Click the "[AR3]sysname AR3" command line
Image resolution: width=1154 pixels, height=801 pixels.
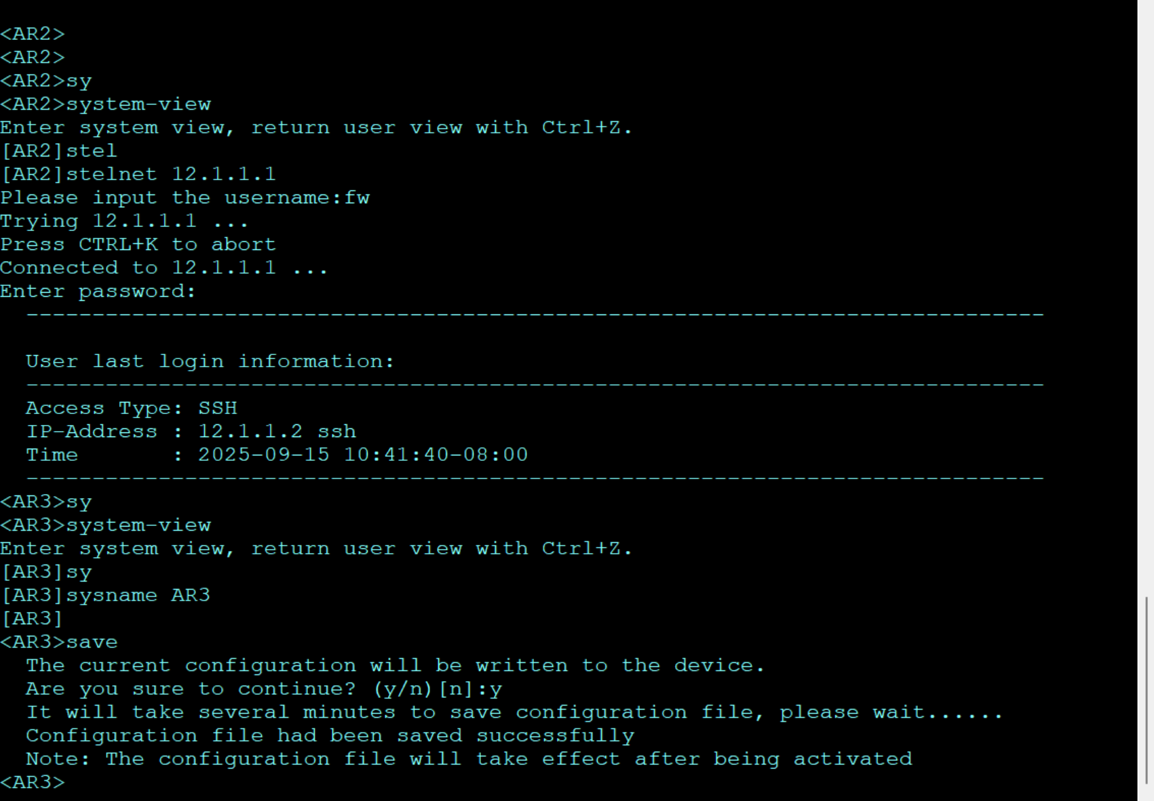106,595
